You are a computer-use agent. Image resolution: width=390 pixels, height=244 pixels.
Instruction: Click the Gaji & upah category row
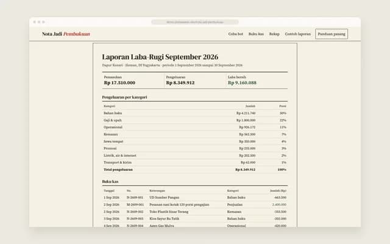195,120
